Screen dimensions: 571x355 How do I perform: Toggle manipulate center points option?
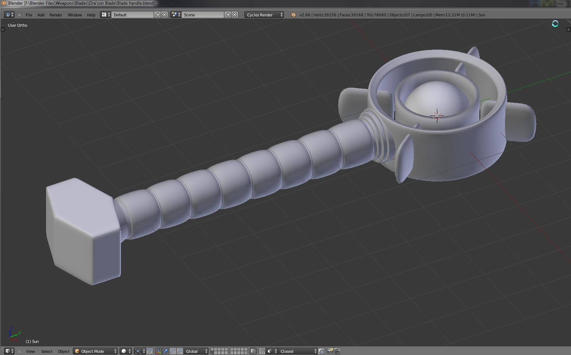coord(149,351)
